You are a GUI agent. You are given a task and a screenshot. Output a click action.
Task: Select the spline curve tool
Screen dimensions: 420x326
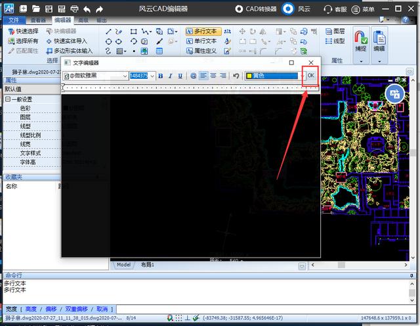pos(108,51)
